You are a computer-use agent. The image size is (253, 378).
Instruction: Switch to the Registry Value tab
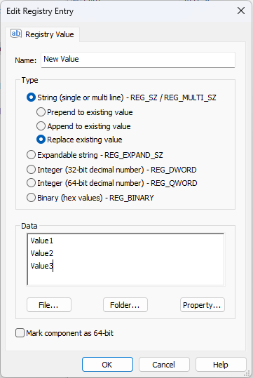click(42, 34)
